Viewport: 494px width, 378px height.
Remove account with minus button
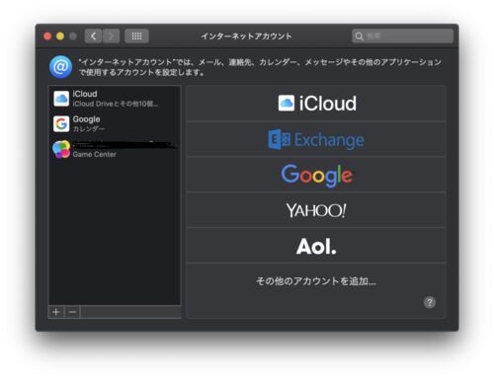72,312
